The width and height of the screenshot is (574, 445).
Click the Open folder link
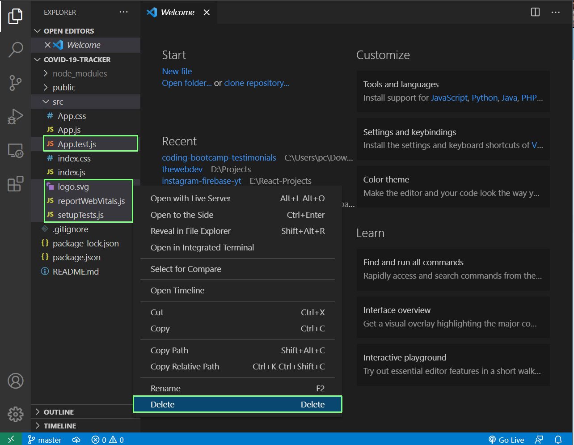(x=187, y=83)
